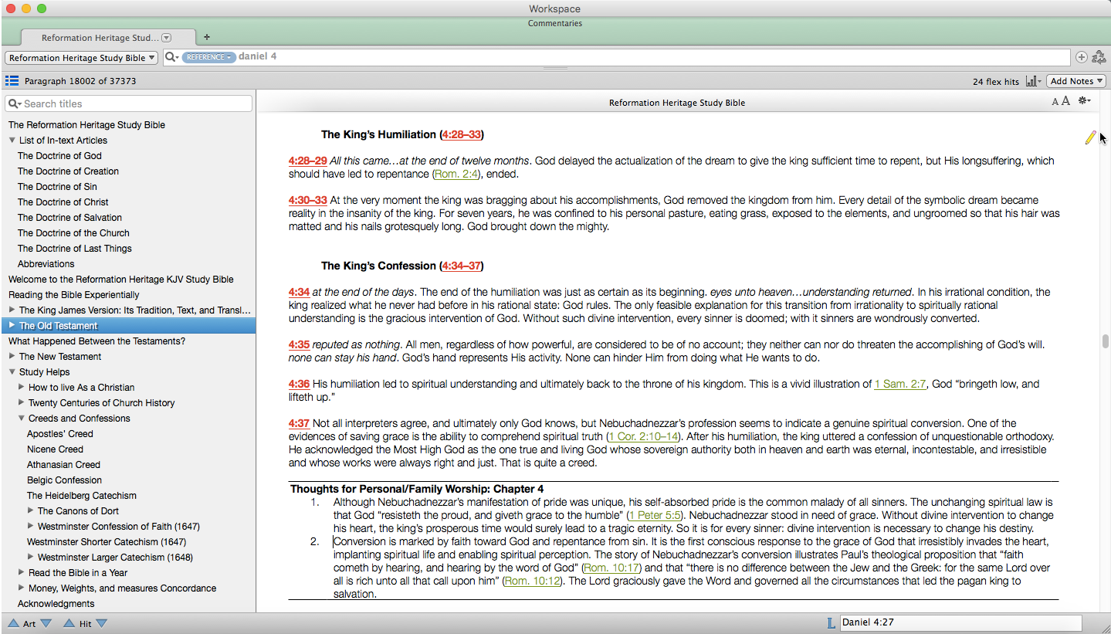Screen dimensions: 1111x634
Task: Open the Heidelberg Catechism entry
Action: pyautogui.click(x=82, y=496)
